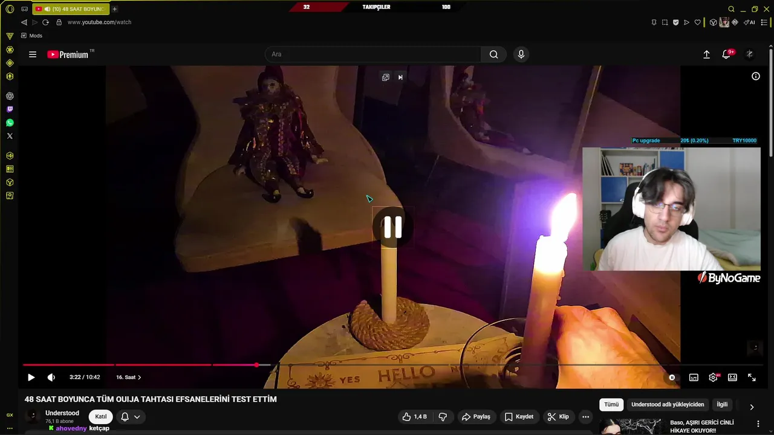This screenshot has width=774, height=435.
Task: Open the YouTube hamburger guide menu
Action: pyautogui.click(x=33, y=54)
